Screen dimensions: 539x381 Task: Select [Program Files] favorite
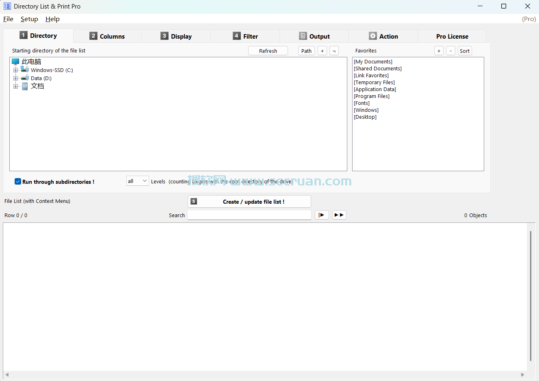click(372, 96)
